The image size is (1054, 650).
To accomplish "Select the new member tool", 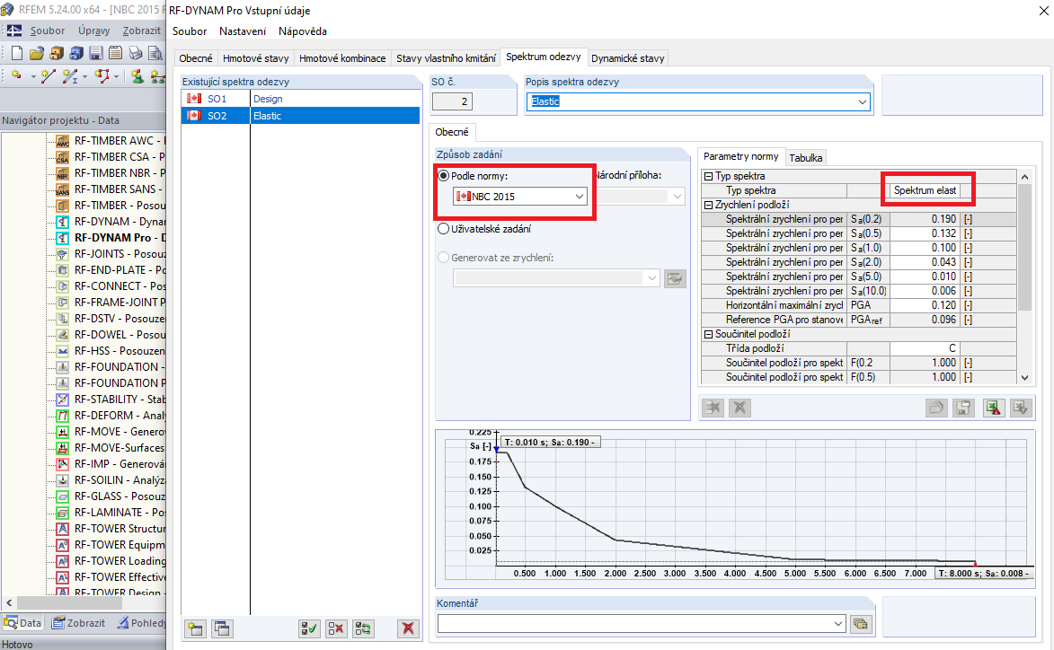I will point(68,76).
